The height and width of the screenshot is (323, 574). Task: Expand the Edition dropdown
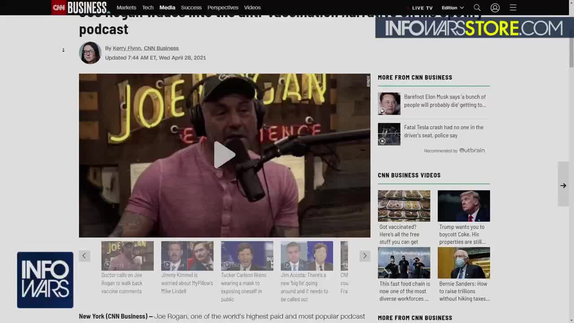[x=452, y=8]
